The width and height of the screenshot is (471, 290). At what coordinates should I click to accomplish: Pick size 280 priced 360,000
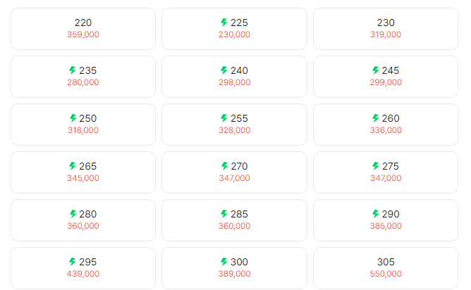point(83,220)
